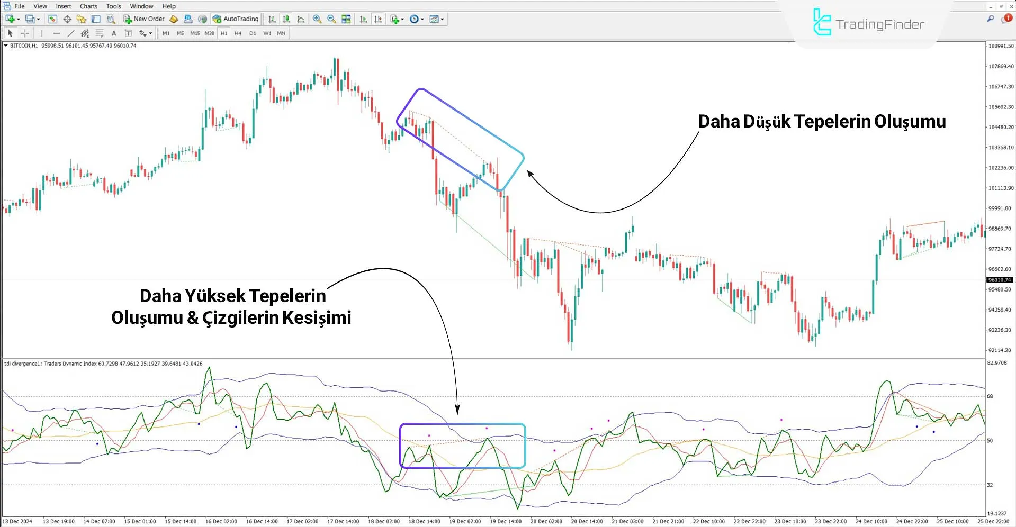The image size is (1016, 527).
Task: Switch chart to candlesticks mode
Action: pos(286,19)
